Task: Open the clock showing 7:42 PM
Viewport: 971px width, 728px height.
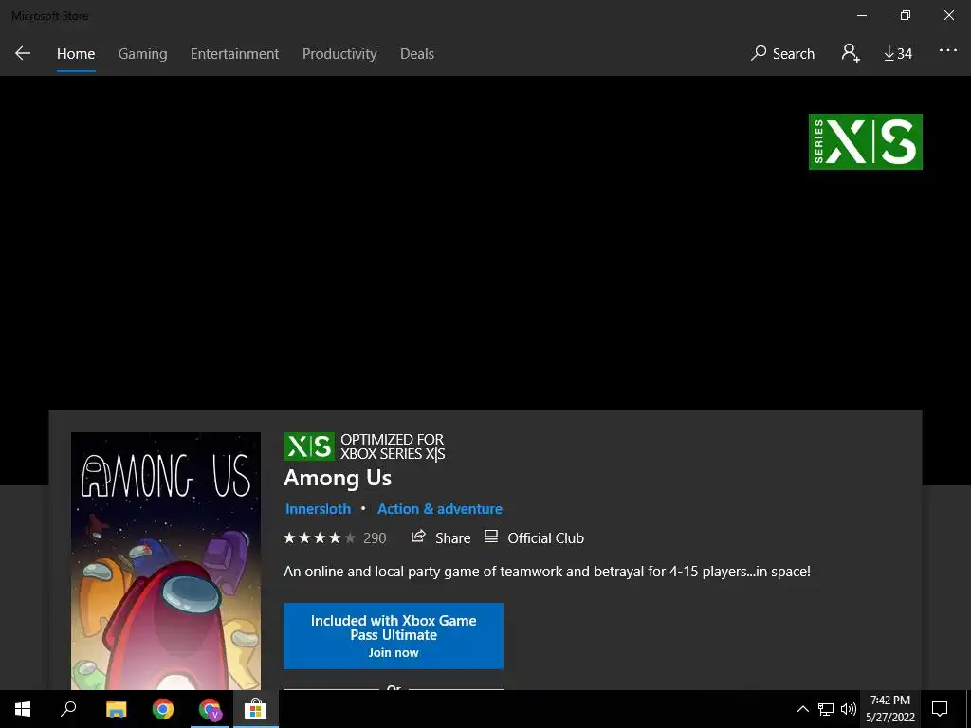Action: click(x=889, y=709)
